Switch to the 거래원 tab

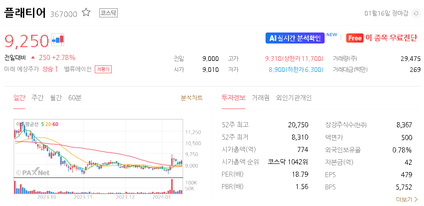[261, 98]
